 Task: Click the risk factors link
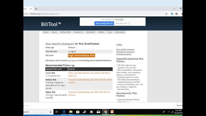tap(72, 61)
